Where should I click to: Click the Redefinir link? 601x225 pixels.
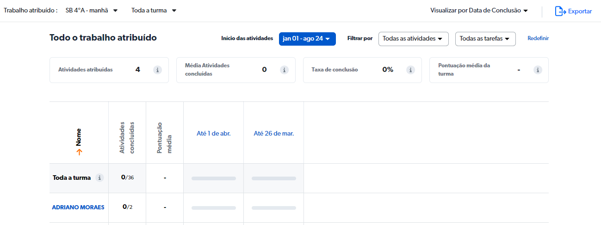pyautogui.click(x=538, y=39)
